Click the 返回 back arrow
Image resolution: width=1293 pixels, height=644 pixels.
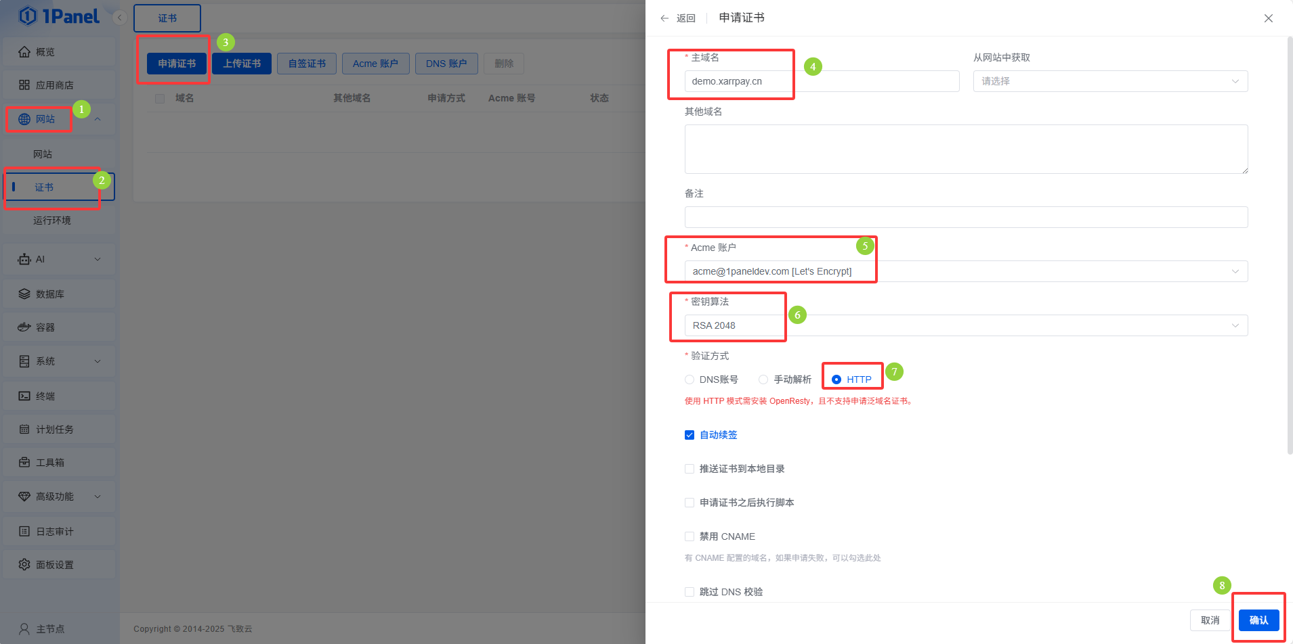[665, 18]
